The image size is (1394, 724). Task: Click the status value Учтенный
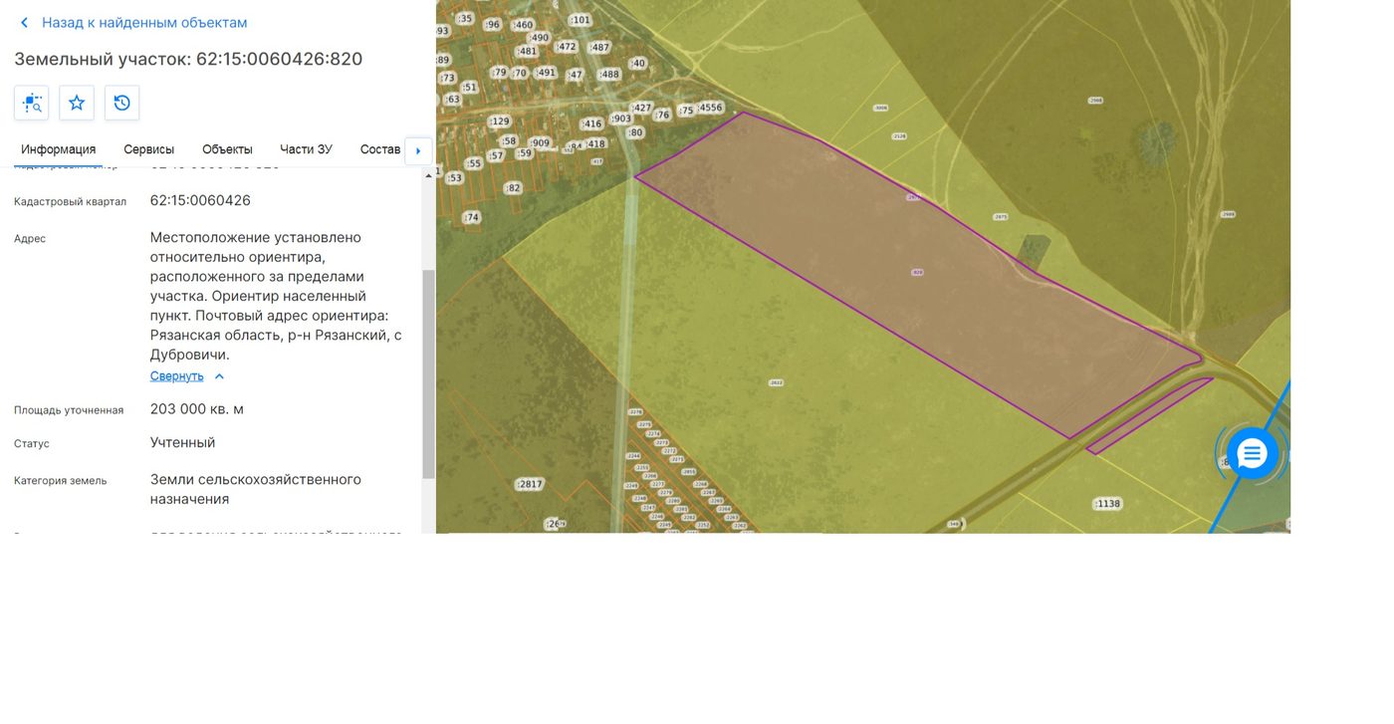pyautogui.click(x=182, y=442)
